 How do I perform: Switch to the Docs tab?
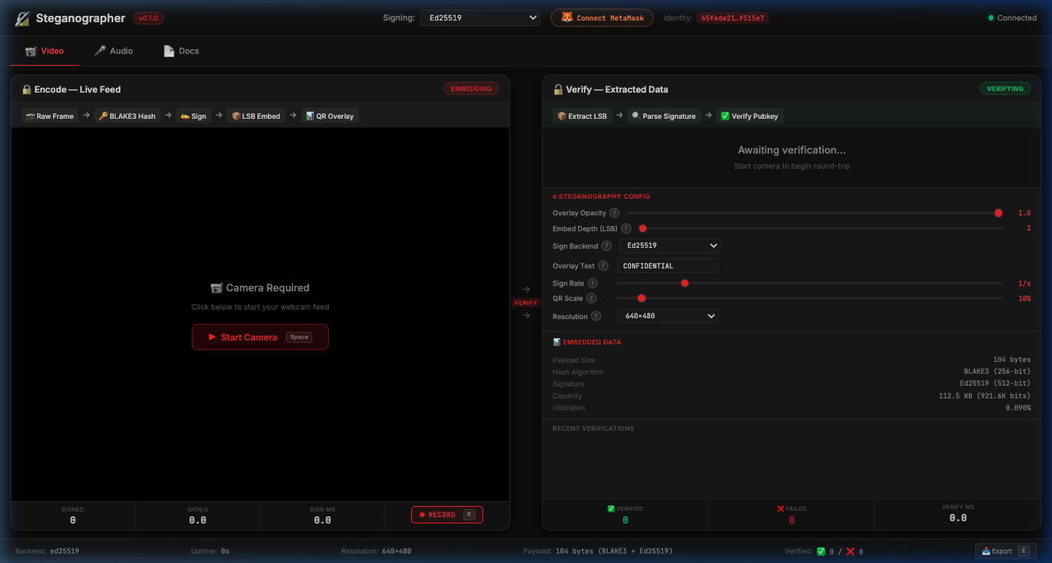[x=181, y=51]
